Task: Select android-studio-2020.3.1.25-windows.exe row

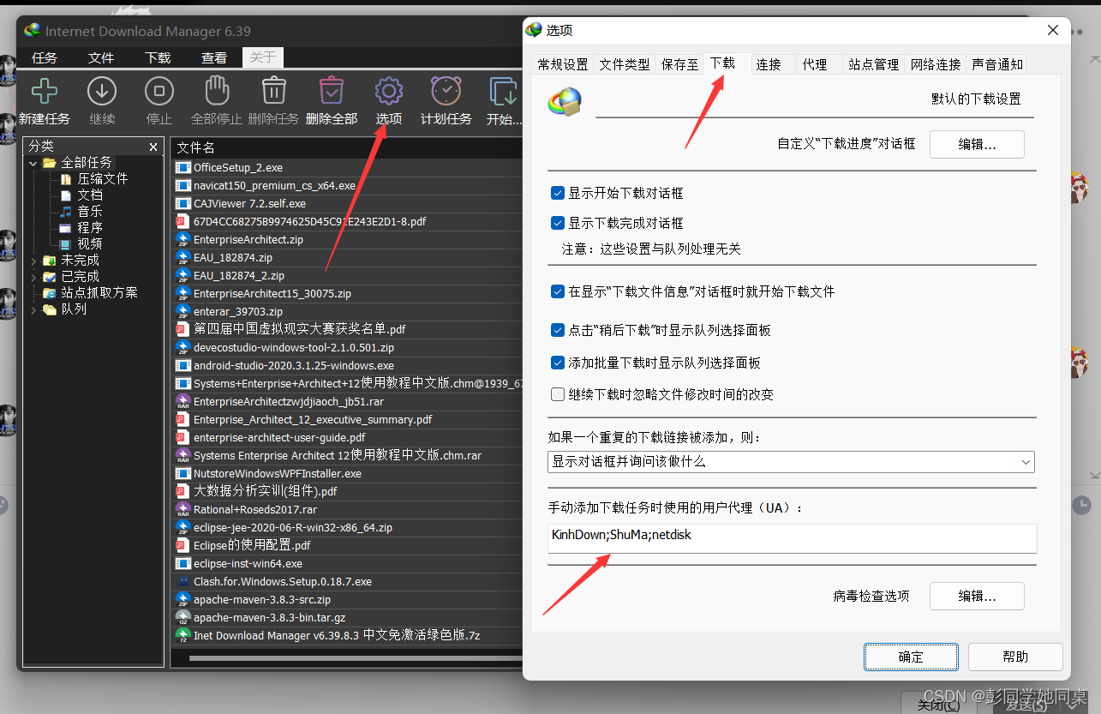Action: click(x=294, y=365)
